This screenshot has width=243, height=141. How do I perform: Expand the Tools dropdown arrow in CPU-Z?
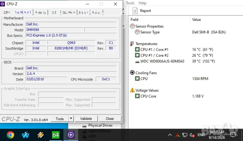pyautogui.click(x=71, y=119)
